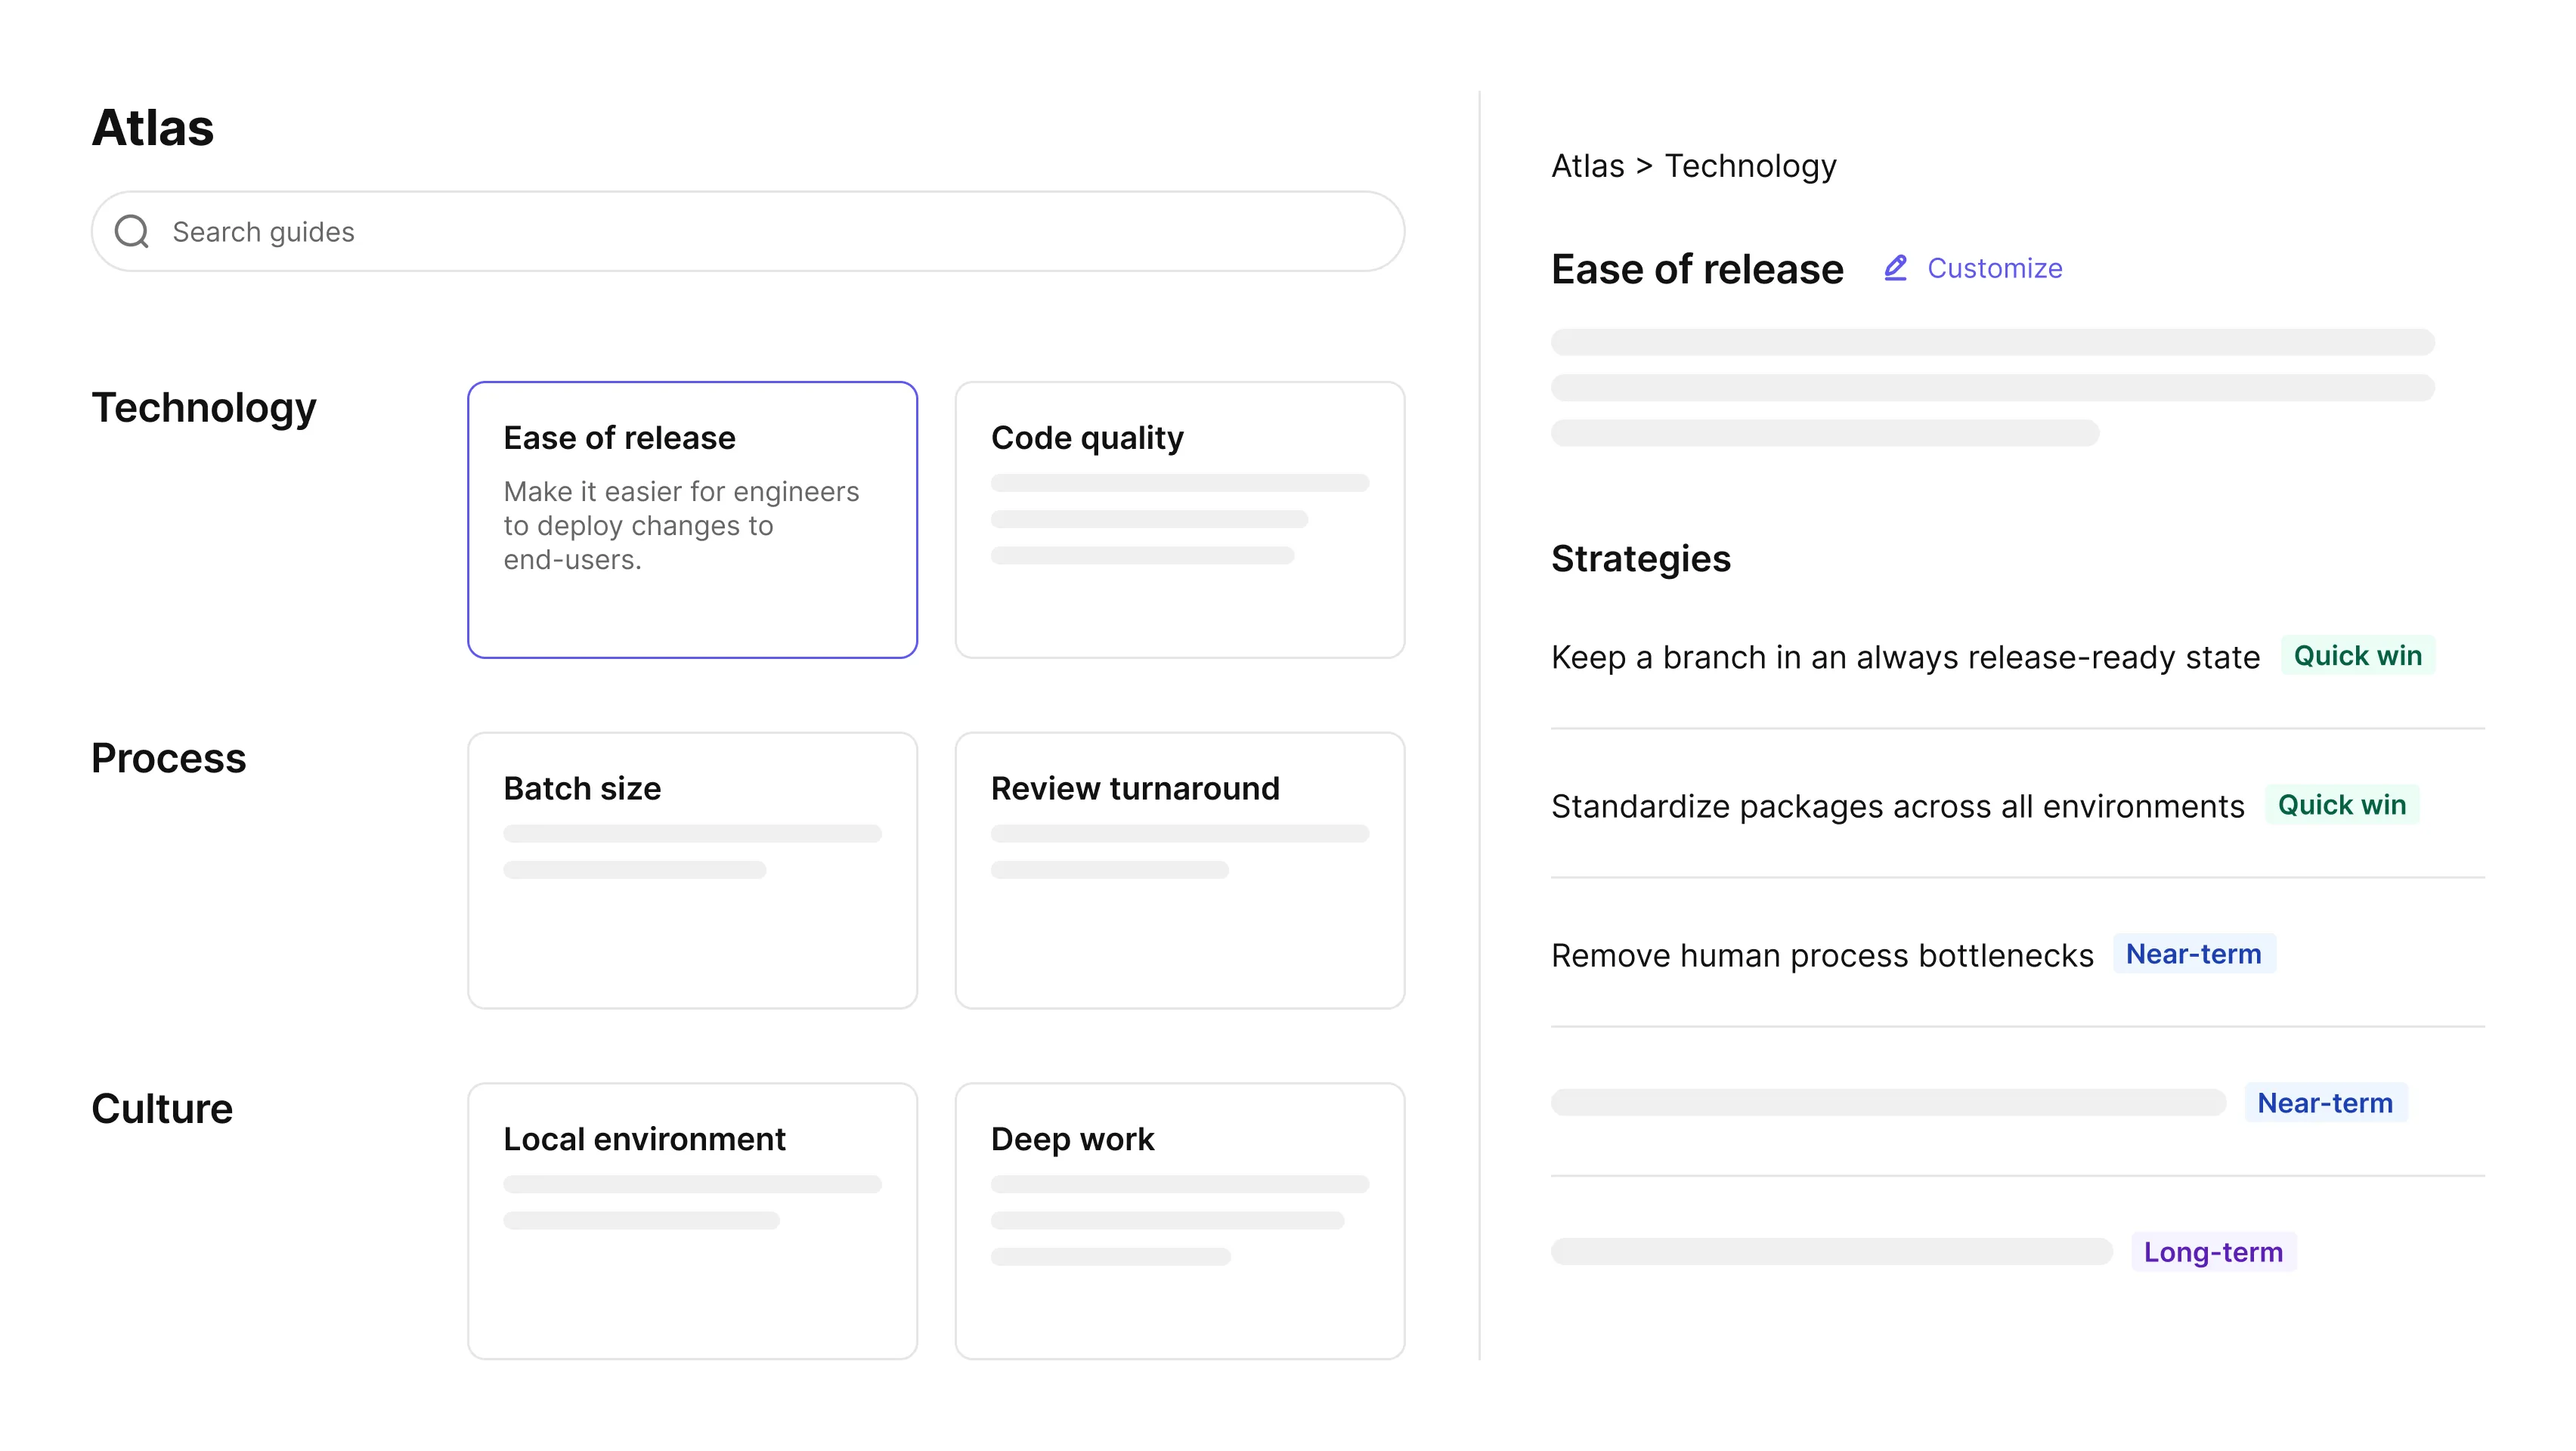Open strategy Keep a branch release-ready
The image size is (2576, 1451).
pos(1905,657)
